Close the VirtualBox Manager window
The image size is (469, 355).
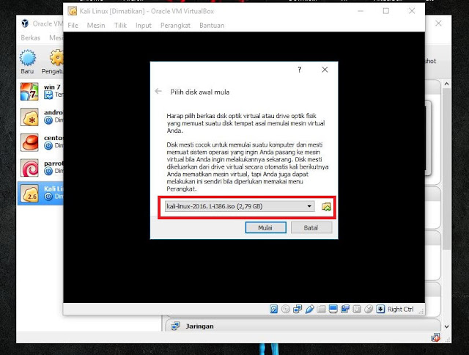(438, 23)
